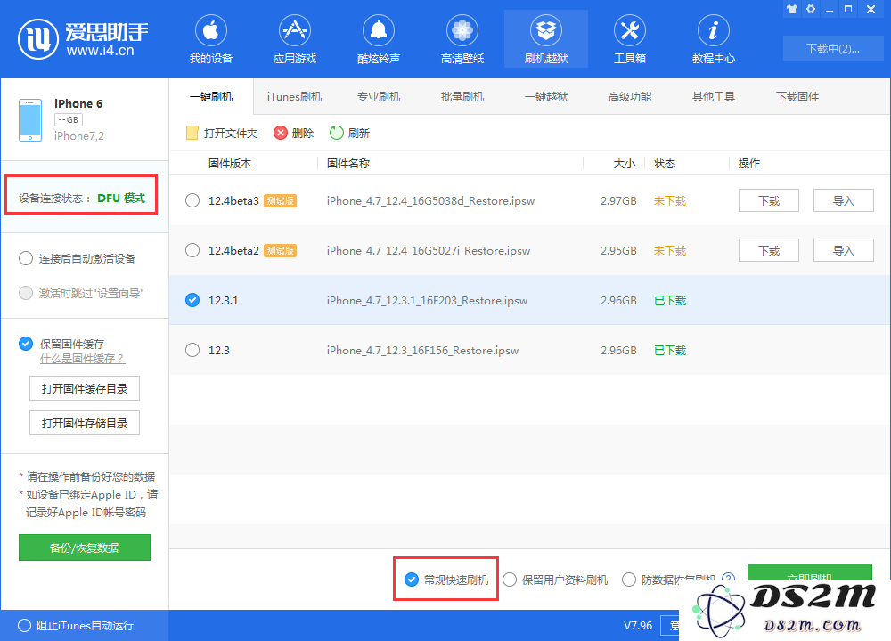Click 下载 button for 12.4beta3 firmware

(x=769, y=200)
